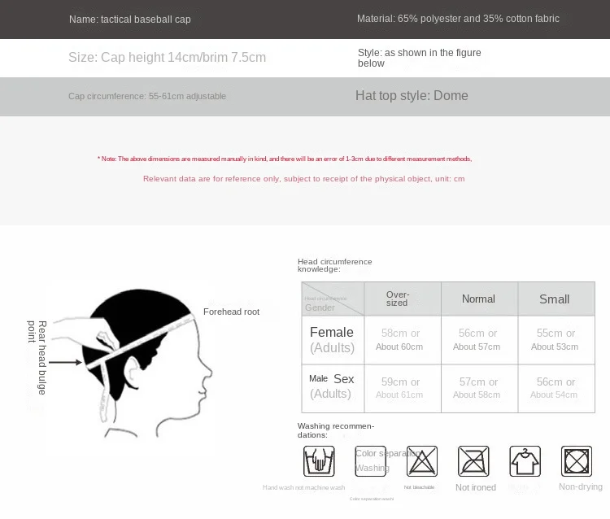Click the male over-sized 59cm cell
This screenshot has height=519, width=610.
click(402, 387)
